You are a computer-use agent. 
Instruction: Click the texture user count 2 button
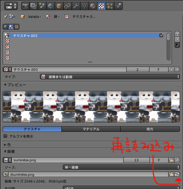[x=138, y=70]
